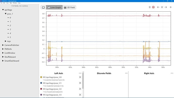This screenshot has height=98, width=174.
Task: Click the Left Axis scrollbar down arrow
Action: pyautogui.click(x=83, y=97)
